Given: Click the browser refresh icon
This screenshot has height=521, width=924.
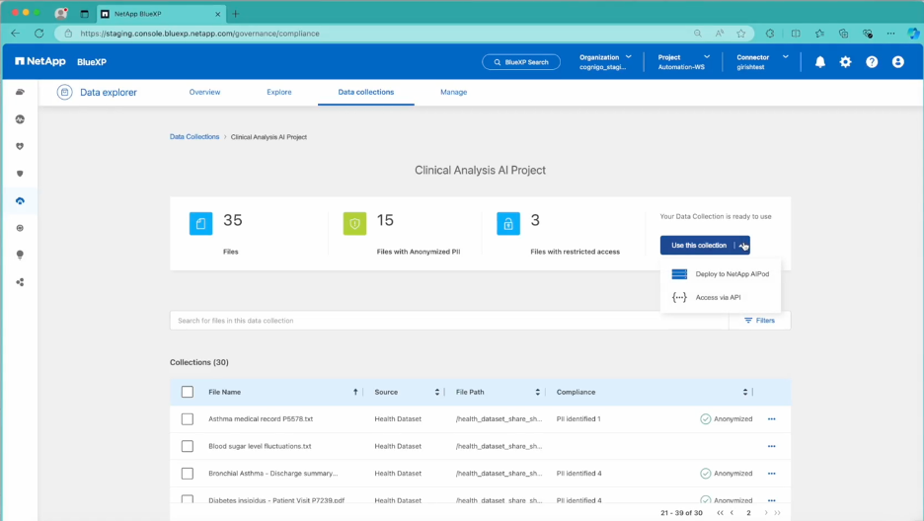Looking at the screenshot, I should [x=39, y=34].
